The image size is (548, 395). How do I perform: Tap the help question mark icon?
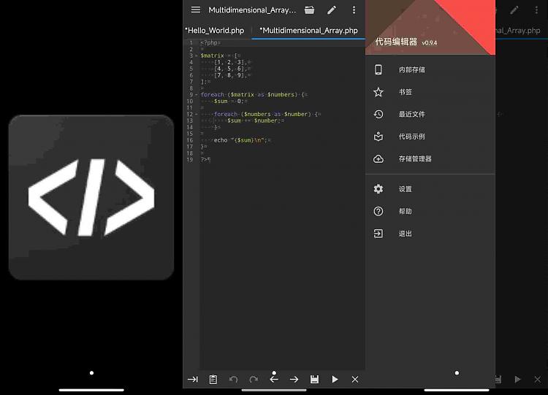pyautogui.click(x=378, y=211)
